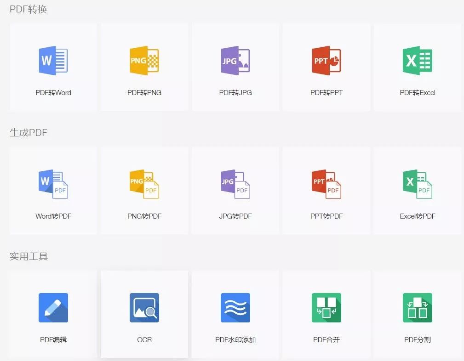
Task: Select the "生成PDF" section heading
Action: click(x=29, y=132)
